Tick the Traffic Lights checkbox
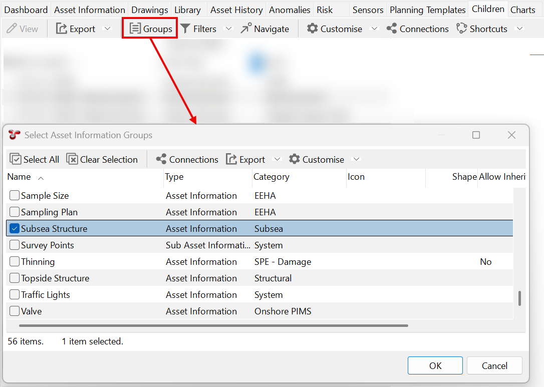This screenshot has width=544, height=387. 14,294
